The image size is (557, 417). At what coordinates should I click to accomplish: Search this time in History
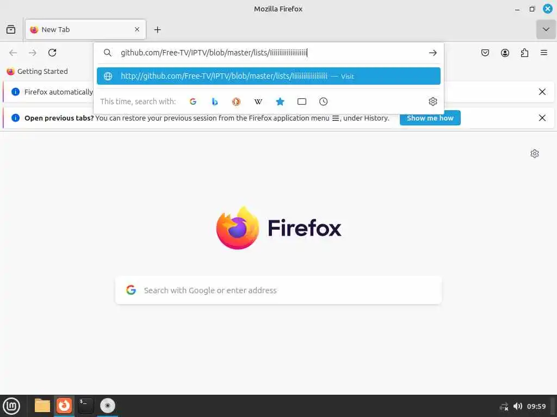[x=323, y=102]
